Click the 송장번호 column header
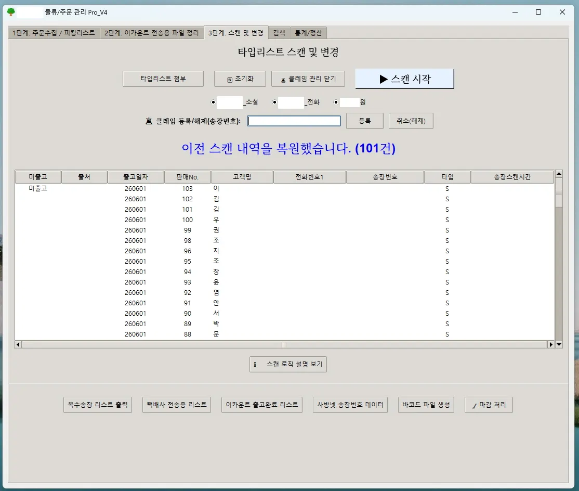This screenshot has width=579, height=491. click(385, 177)
